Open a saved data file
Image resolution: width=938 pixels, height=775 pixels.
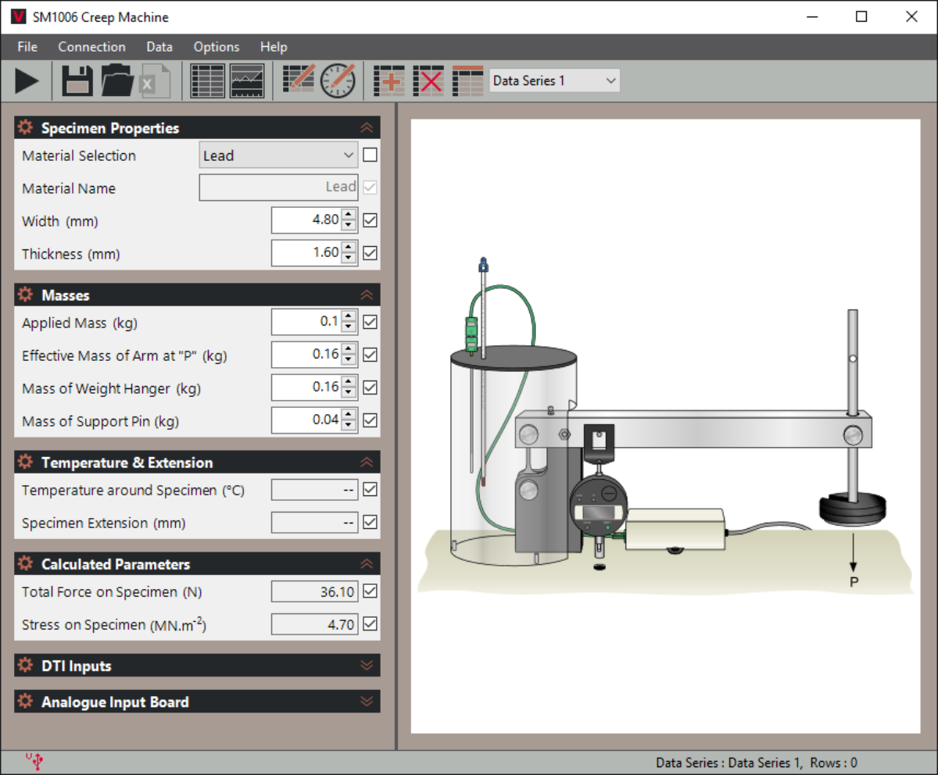tap(117, 80)
